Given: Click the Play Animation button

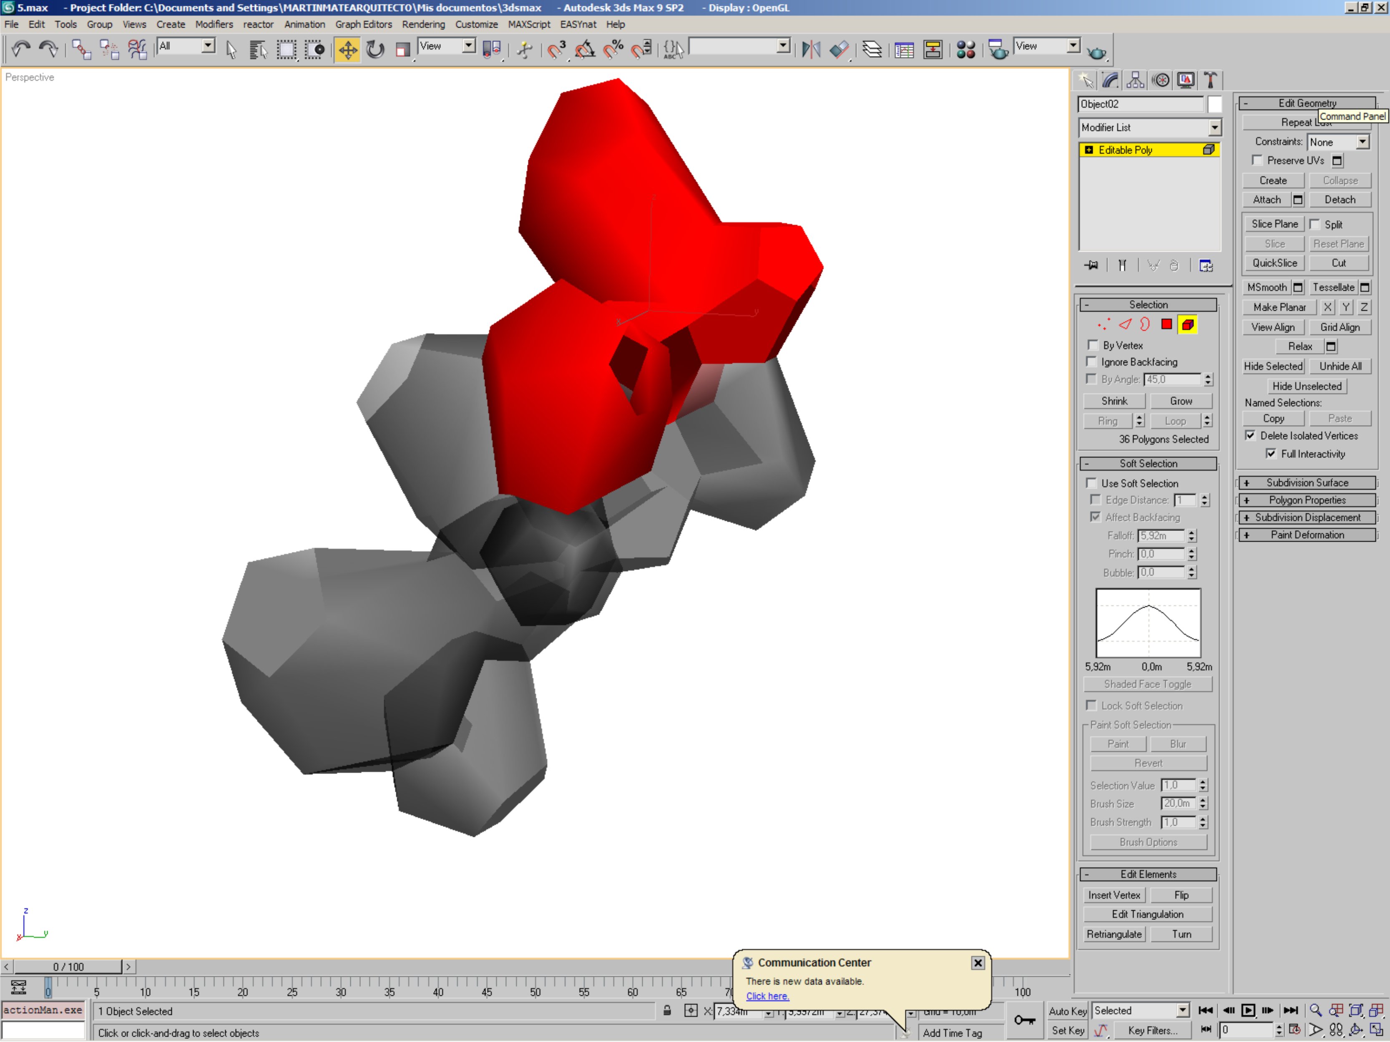Looking at the screenshot, I should (1248, 1011).
